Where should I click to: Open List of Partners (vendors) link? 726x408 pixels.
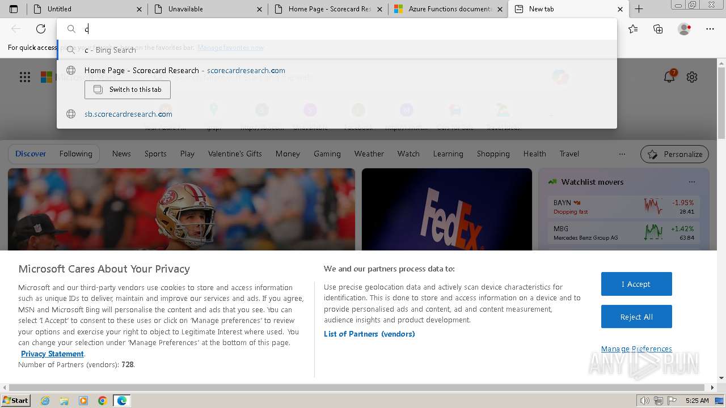pos(369,334)
